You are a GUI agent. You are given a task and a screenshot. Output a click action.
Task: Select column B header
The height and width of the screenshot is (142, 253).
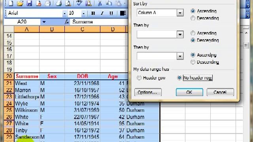tap(52, 30)
